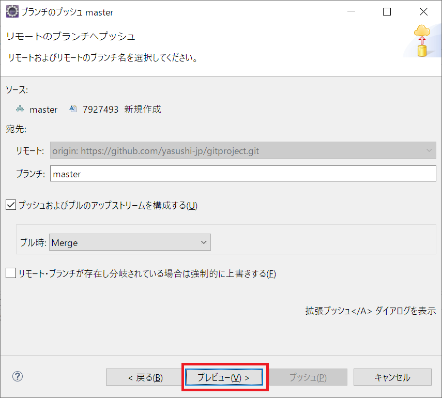Click the 戻る(B) back button

tap(145, 377)
